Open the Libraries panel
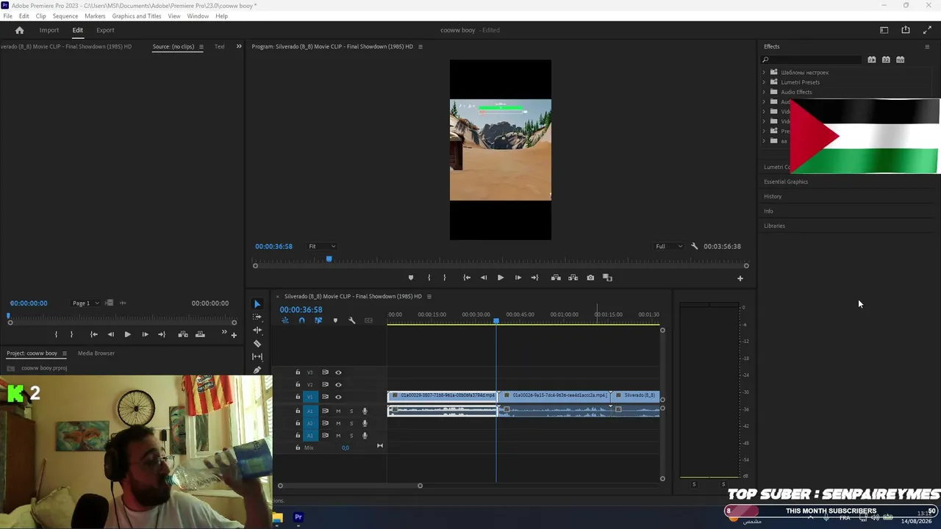Image resolution: width=941 pixels, height=529 pixels. pyautogui.click(x=775, y=226)
